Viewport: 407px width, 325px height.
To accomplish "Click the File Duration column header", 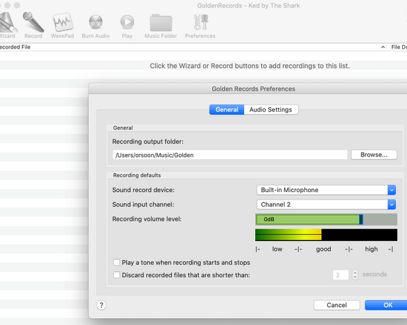I will (399, 47).
